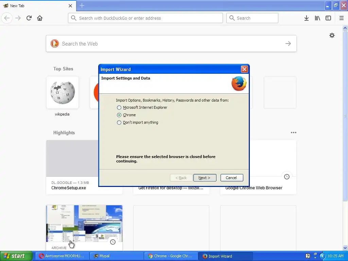
Task: Click the help tray icon
Action: [x=308, y=256]
